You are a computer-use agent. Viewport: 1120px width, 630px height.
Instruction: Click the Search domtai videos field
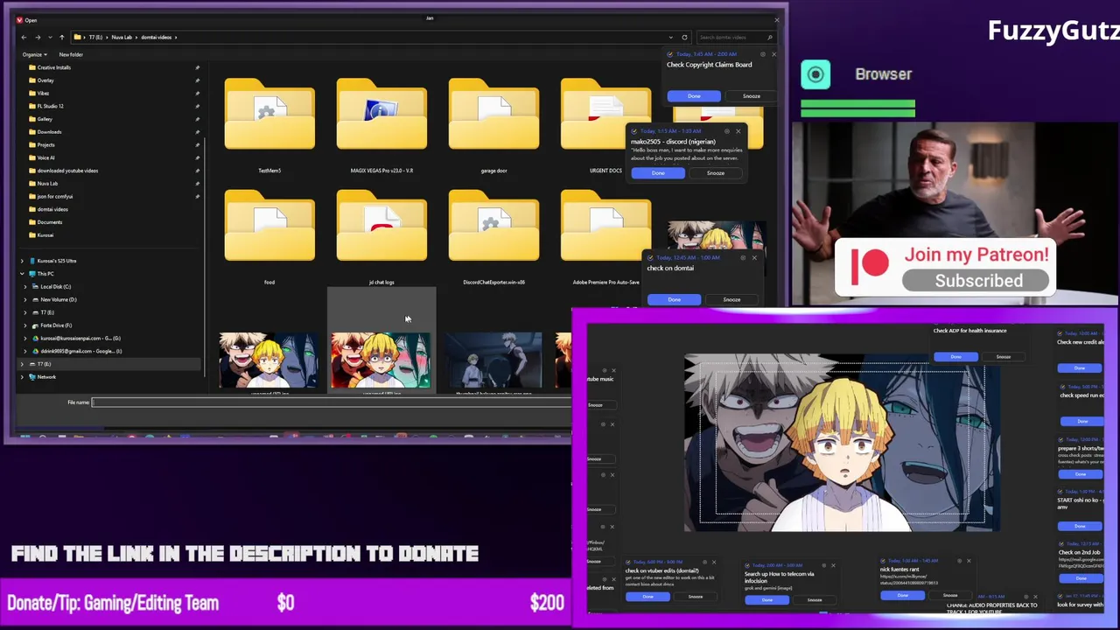[736, 37]
